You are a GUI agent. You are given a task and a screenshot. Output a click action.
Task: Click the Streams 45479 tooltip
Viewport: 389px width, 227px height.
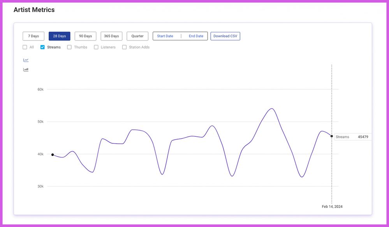coord(352,137)
